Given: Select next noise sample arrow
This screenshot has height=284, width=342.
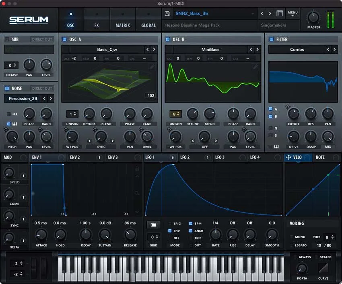Looking at the screenshot, I should tap(51, 99).
